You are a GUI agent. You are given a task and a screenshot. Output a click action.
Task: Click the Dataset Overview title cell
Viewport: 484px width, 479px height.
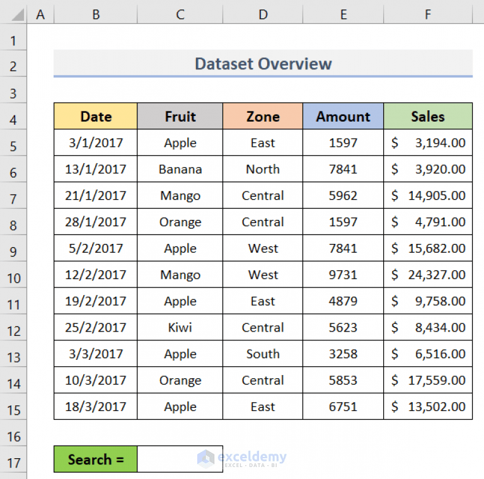tap(263, 63)
